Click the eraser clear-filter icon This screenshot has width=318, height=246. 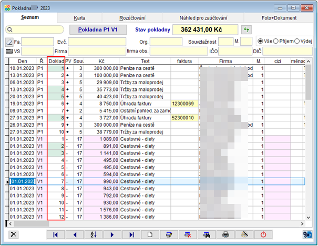9,42
